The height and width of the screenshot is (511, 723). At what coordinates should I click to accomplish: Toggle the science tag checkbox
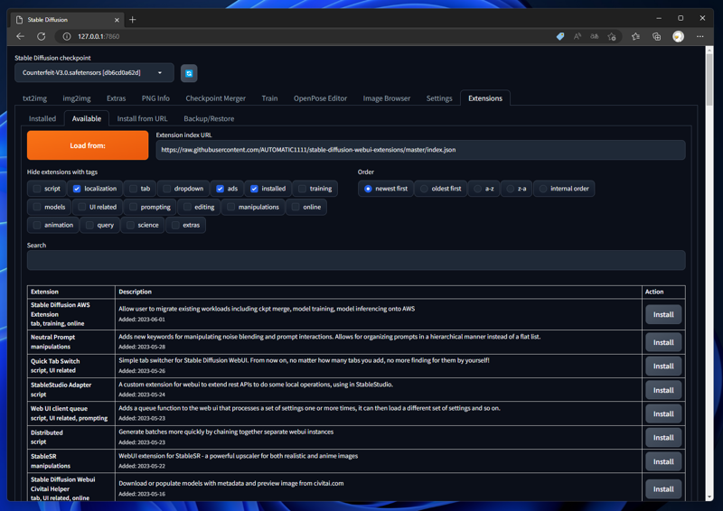(130, 225)
